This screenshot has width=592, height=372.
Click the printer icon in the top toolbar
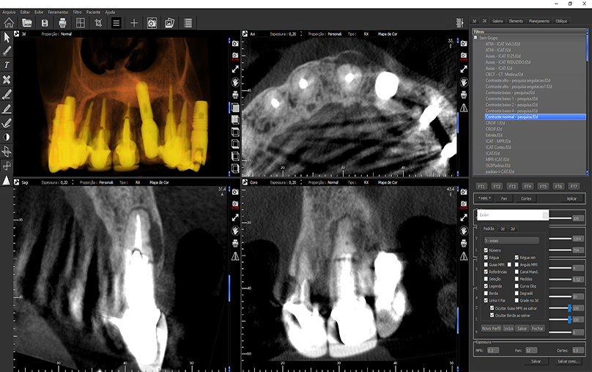63,23
